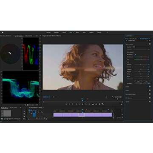Open the Effect Controls panel tab
Viewport: 153px width, 153px height.
coord(28,36)
